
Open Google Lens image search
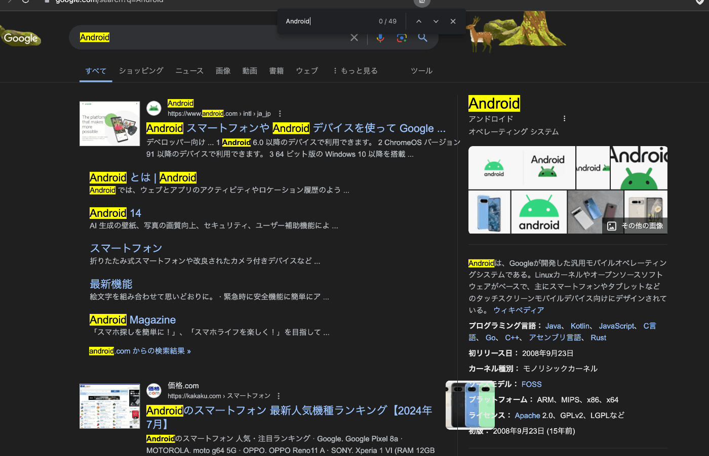tap(402, 37)
